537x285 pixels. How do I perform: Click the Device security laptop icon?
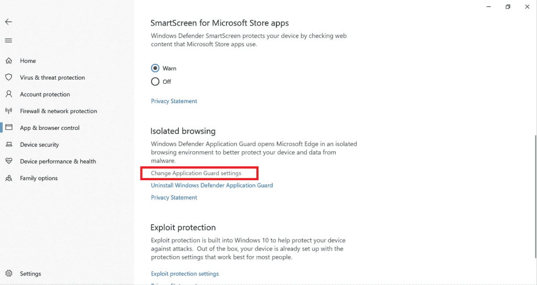[9, 145]
